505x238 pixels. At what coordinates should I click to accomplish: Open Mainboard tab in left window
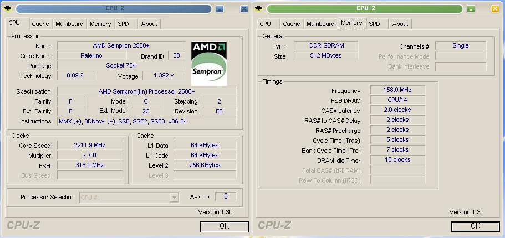(x=69, y=24)
